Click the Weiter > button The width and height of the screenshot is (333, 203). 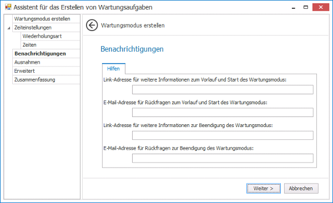[x=263, y=189]
